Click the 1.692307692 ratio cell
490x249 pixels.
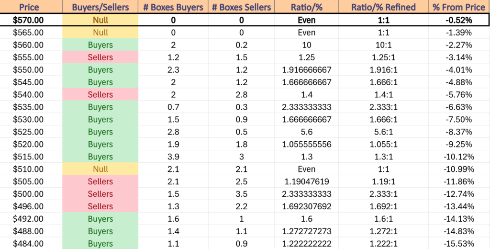click(x=306, y=206)
